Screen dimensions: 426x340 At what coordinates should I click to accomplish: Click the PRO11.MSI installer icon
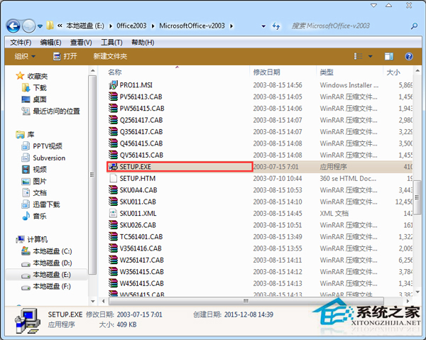pyautogui.click(x=113, y=85)
